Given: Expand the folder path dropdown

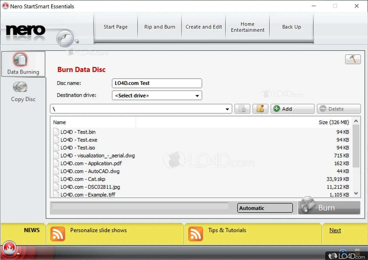Looking at the screenshot, I should pos(227,109).
